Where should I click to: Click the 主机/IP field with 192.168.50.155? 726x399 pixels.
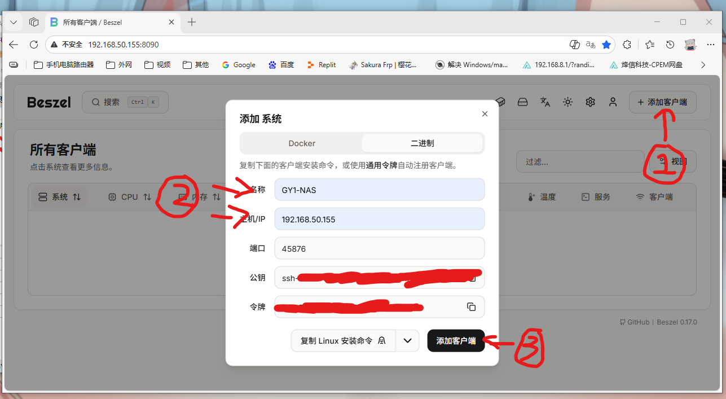point(380,219)
